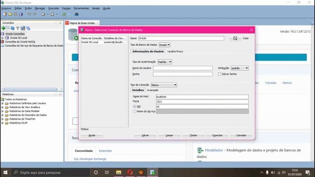Viewport: 315px width, 177px height.
Task: Open Task View on the taskbar
Action: [107, 173]
